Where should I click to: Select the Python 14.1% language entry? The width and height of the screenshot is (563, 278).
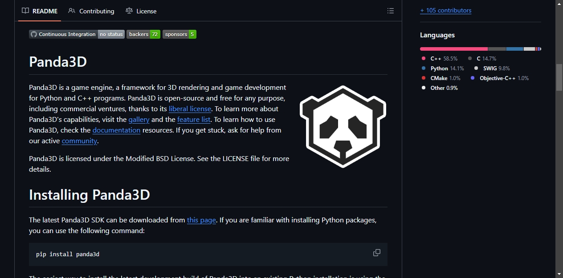443,68
